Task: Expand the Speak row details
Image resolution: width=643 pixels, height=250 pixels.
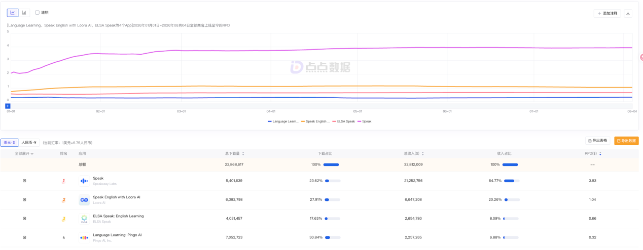Action: coord(24,181)
